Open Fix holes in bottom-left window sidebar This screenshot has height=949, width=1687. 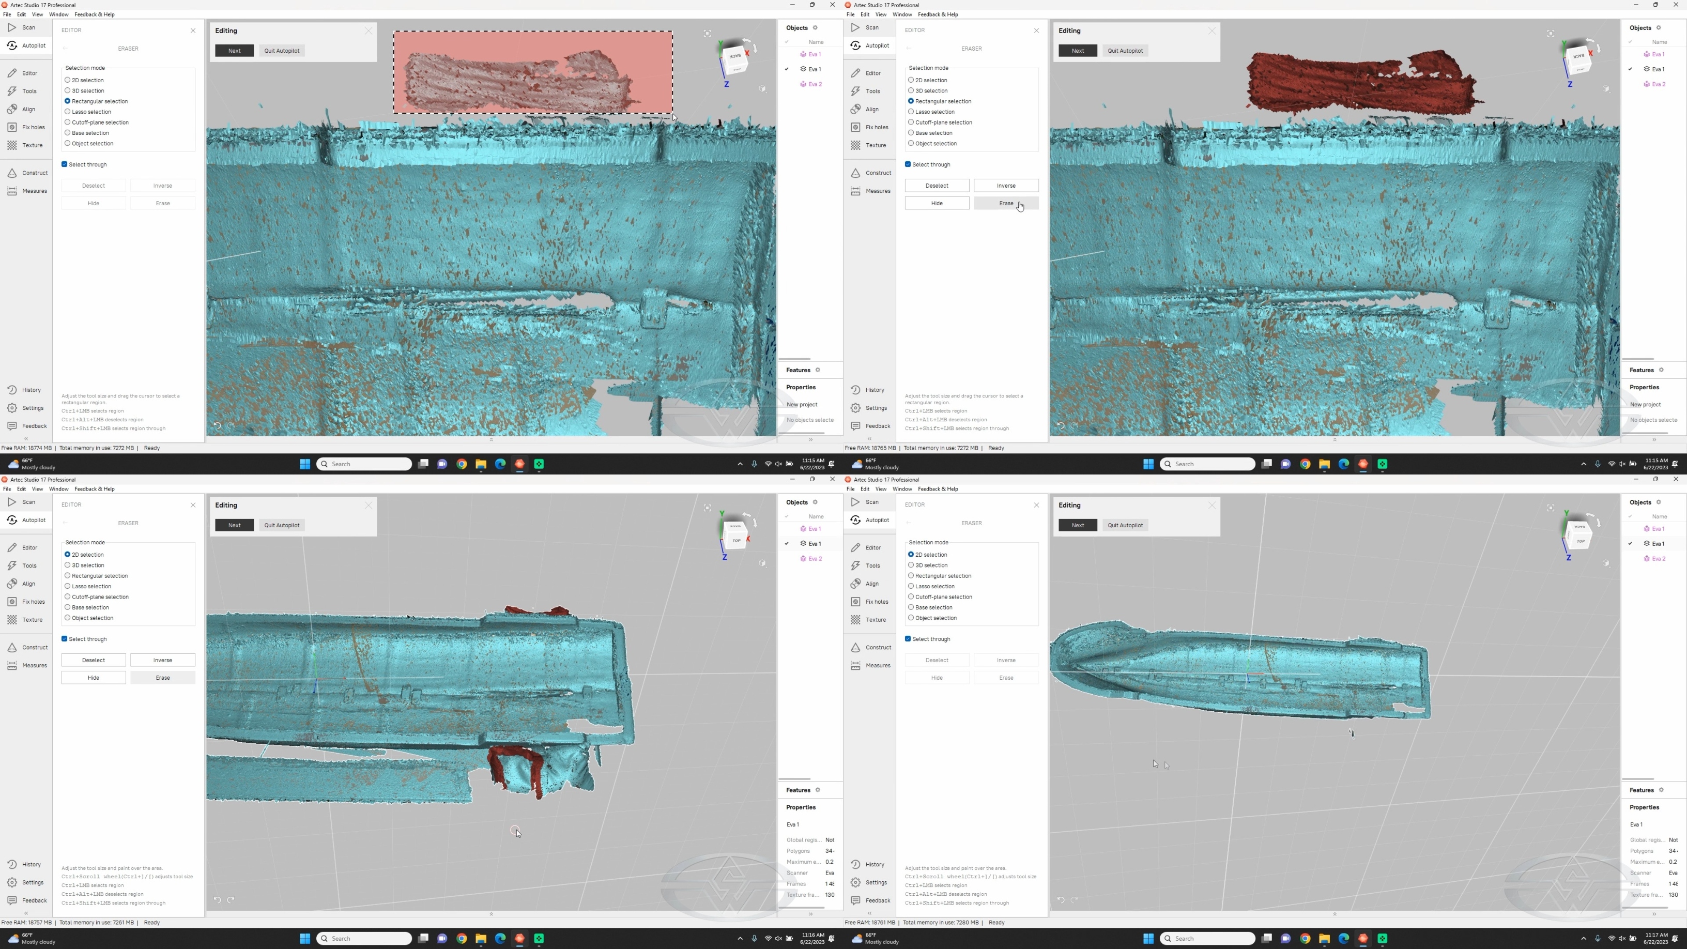(27, 602)
